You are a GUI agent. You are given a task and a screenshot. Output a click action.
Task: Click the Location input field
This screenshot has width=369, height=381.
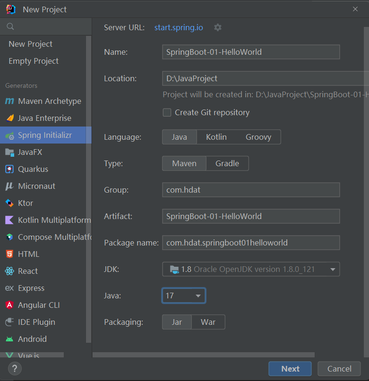[x=266, y=78]
